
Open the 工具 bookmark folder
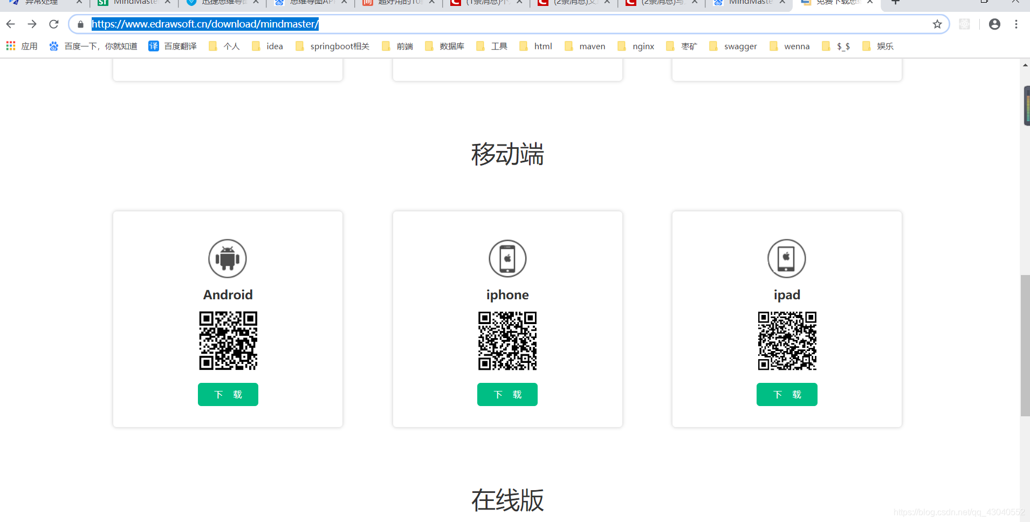coord(492,46)
